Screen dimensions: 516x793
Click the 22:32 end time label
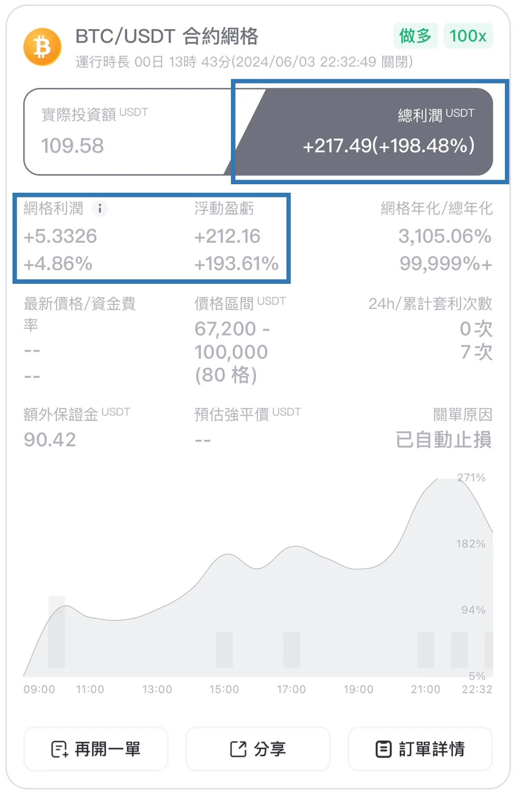[x=477, y=689]
